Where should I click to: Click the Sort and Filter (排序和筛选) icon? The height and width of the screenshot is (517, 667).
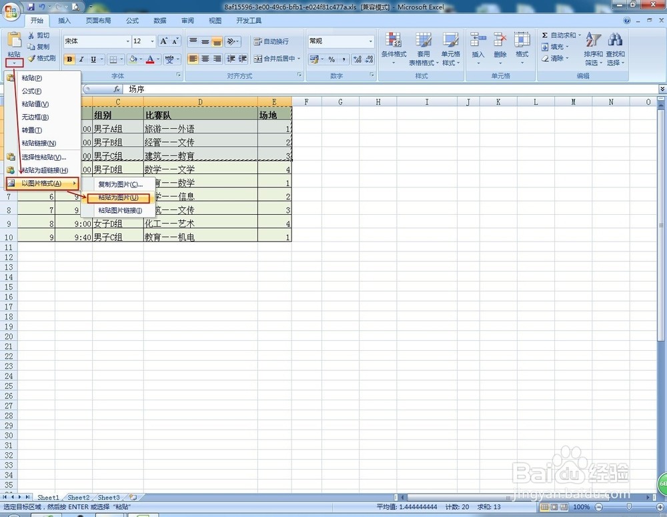pyautogui.click(x=593, y=40)
